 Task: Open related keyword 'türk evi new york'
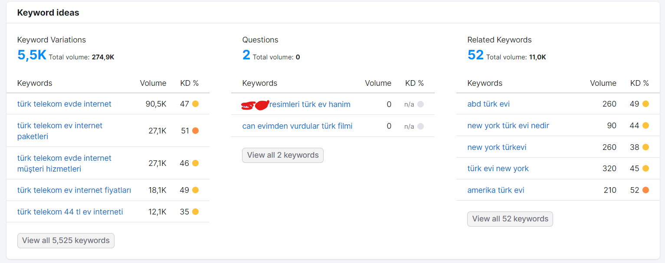point(498,169)
